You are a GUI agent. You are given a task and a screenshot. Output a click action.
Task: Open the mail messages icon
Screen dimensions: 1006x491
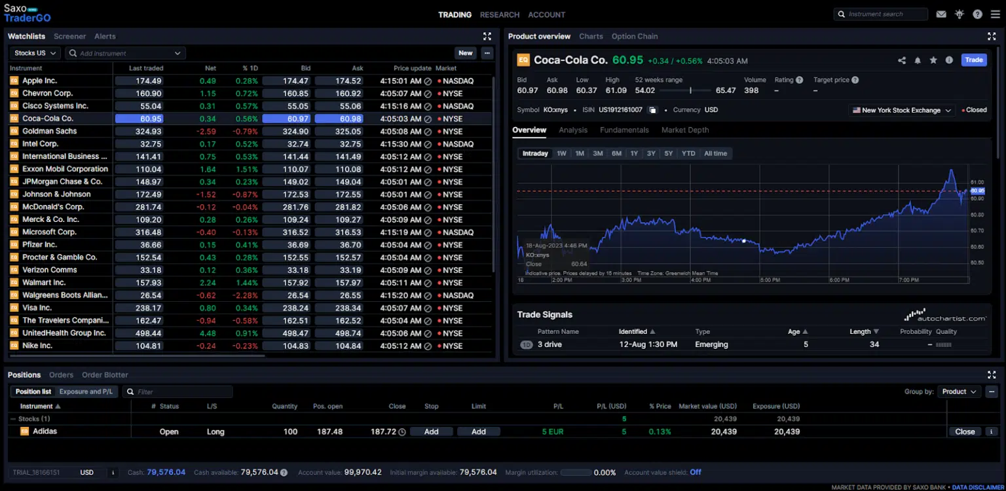[941, 14]
